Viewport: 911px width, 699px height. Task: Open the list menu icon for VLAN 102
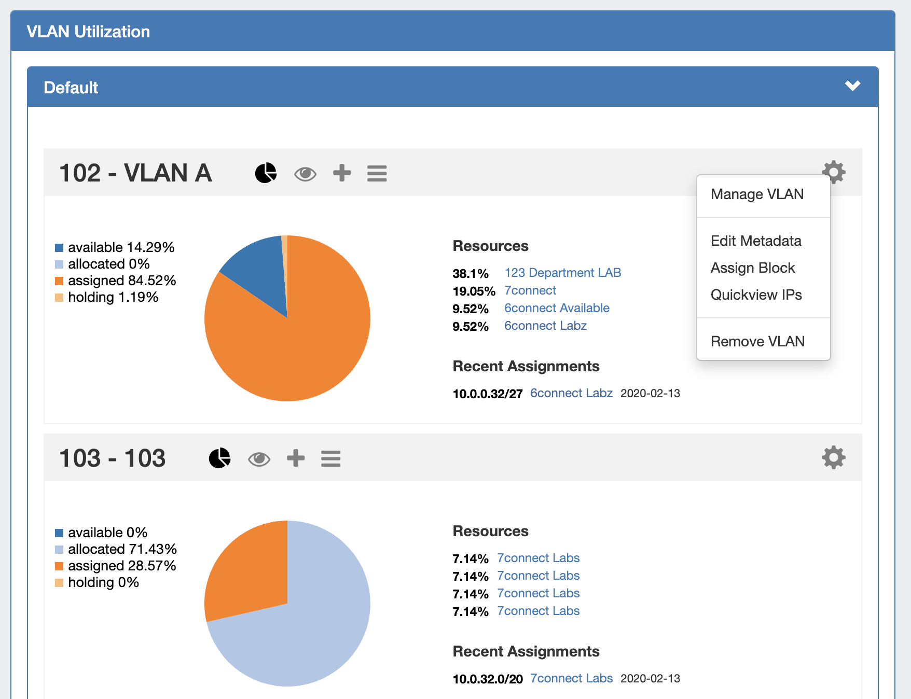[377, 173]
